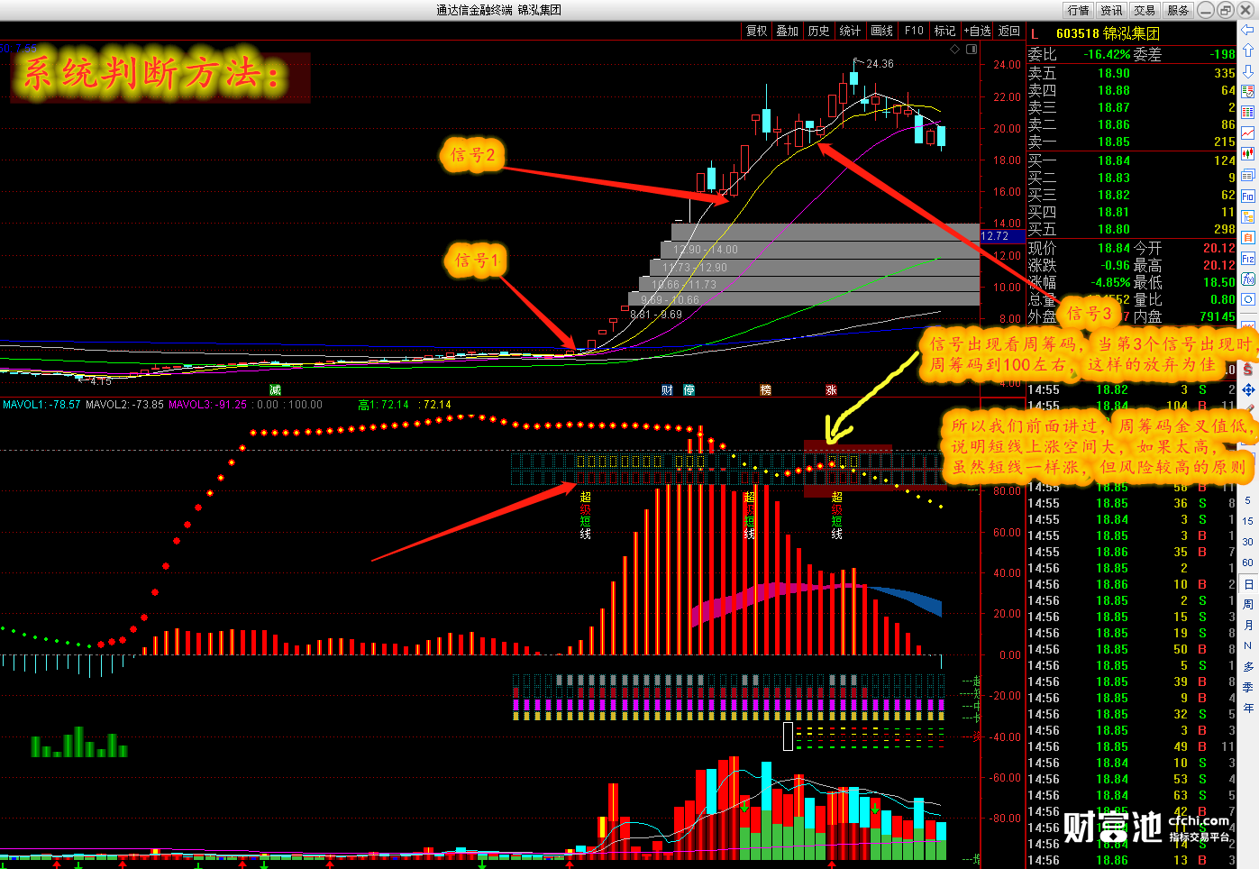Click the back arrow icon in right sidebar
1259x869 pixels.
[1248, 30]
